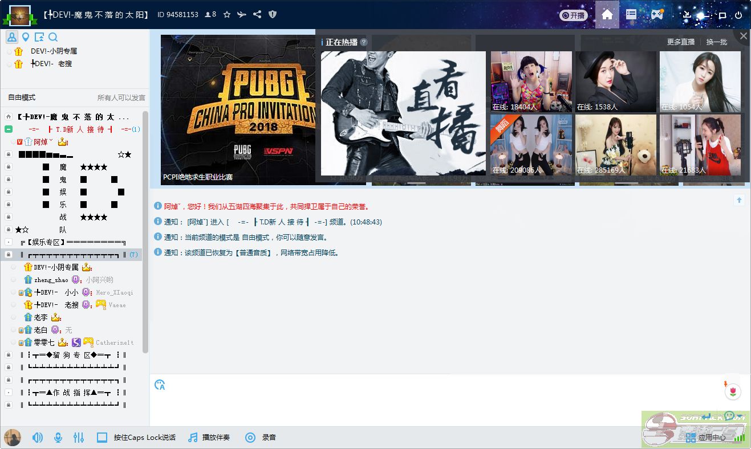Viewport: 751px width, 449px height.
Task: Click 所有人可以发言 speaking setting
Action: [121, 97]
